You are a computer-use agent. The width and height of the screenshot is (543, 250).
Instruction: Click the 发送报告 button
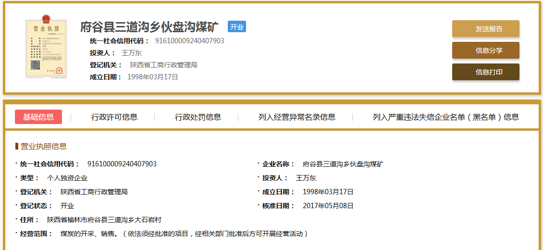click(x=485, y=29)
